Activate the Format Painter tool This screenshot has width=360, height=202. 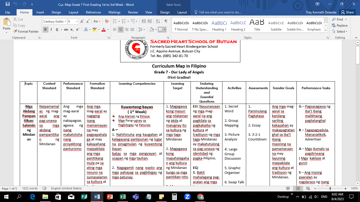[26, 32]
